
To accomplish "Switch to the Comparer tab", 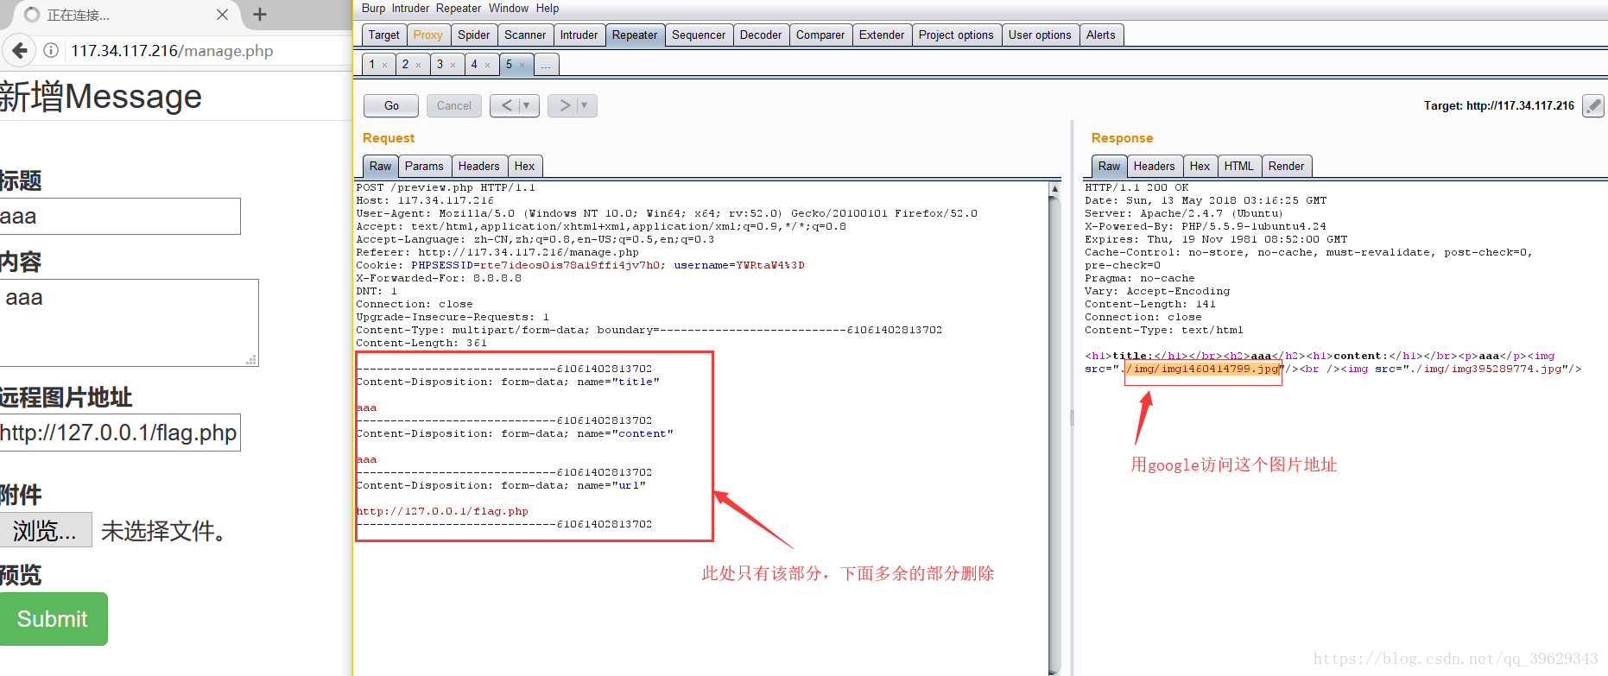I will pos(820,35).
